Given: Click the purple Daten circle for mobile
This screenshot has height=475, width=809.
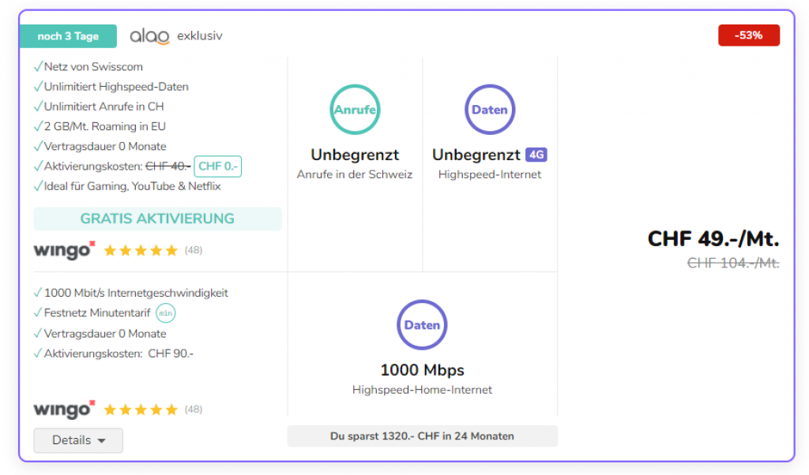Looking at the screenshot, I should tap(490, 110).
